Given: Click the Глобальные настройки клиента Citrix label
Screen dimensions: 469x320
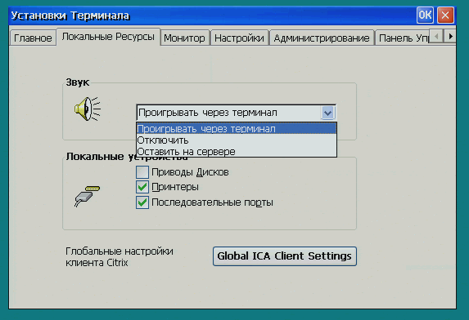Looking at the screenshot, I should pyautogui.click(x=120, y=257).
